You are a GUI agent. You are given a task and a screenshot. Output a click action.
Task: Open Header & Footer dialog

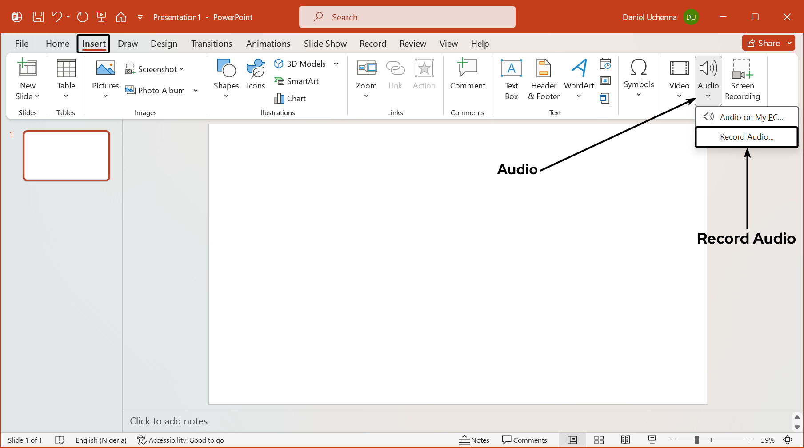point(544,80)
